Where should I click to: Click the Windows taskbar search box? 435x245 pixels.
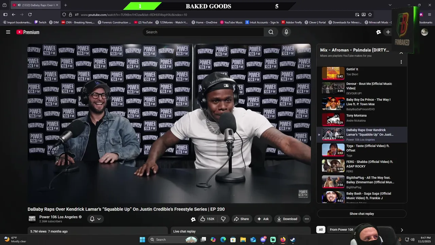coord(173,240)
